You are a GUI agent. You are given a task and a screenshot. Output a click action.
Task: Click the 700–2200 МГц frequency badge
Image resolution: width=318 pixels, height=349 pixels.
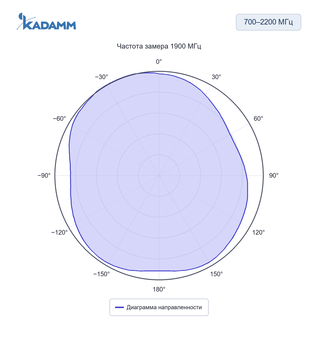pos(268,22)
